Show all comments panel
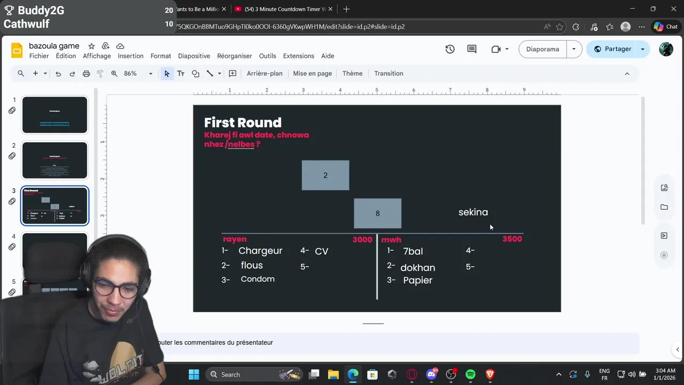This screenshot has height=385, width=684. [472, 49]
